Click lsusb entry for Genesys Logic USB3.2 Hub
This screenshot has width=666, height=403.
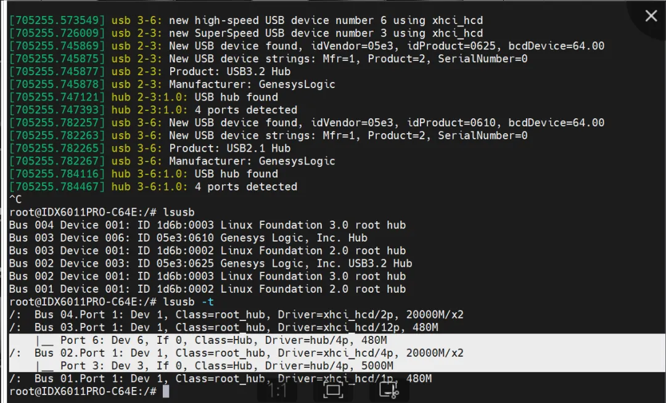(211, 264)
